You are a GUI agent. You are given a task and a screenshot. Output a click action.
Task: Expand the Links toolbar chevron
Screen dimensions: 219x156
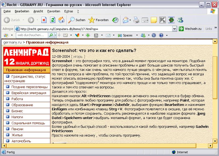coord(216,28)
